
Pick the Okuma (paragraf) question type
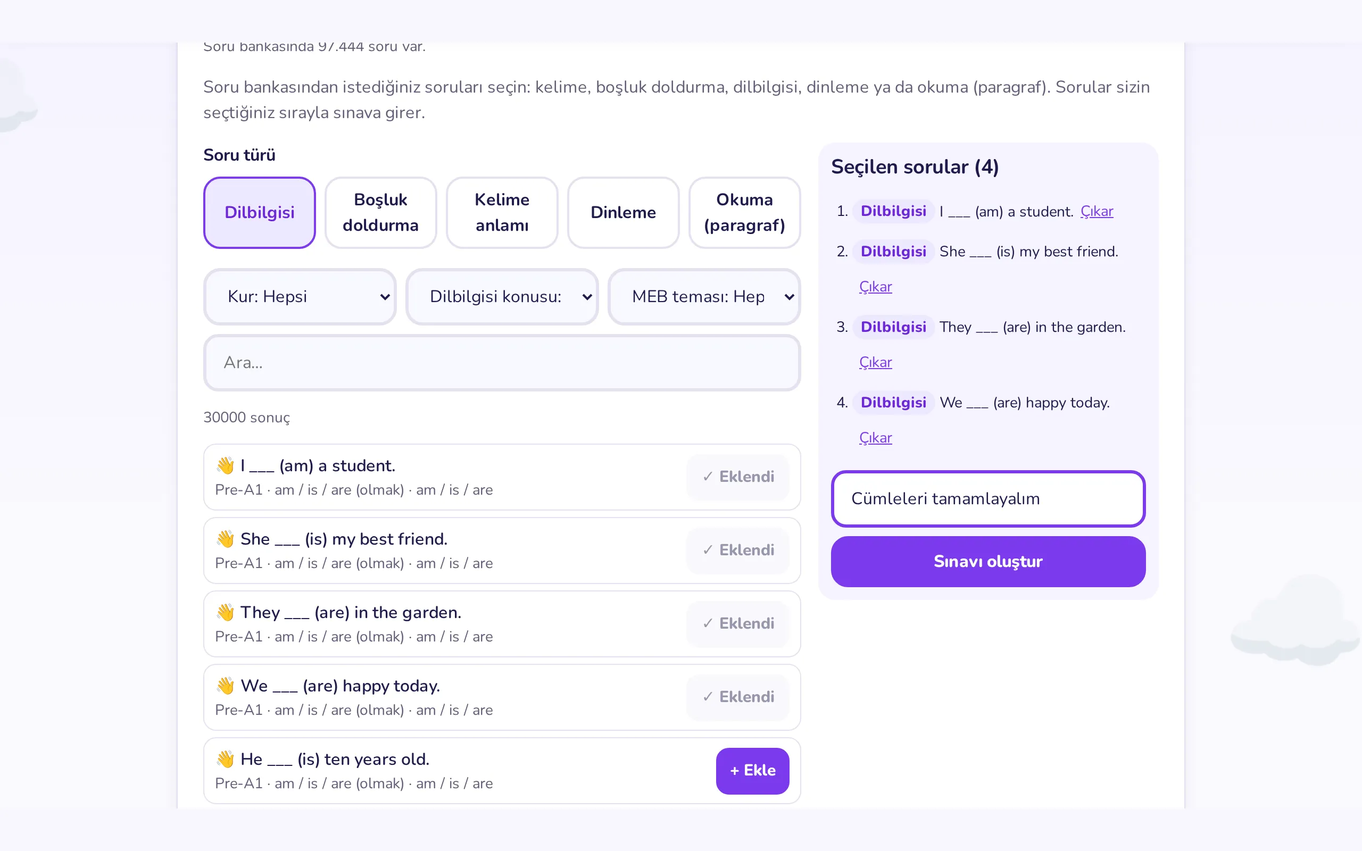744,212
